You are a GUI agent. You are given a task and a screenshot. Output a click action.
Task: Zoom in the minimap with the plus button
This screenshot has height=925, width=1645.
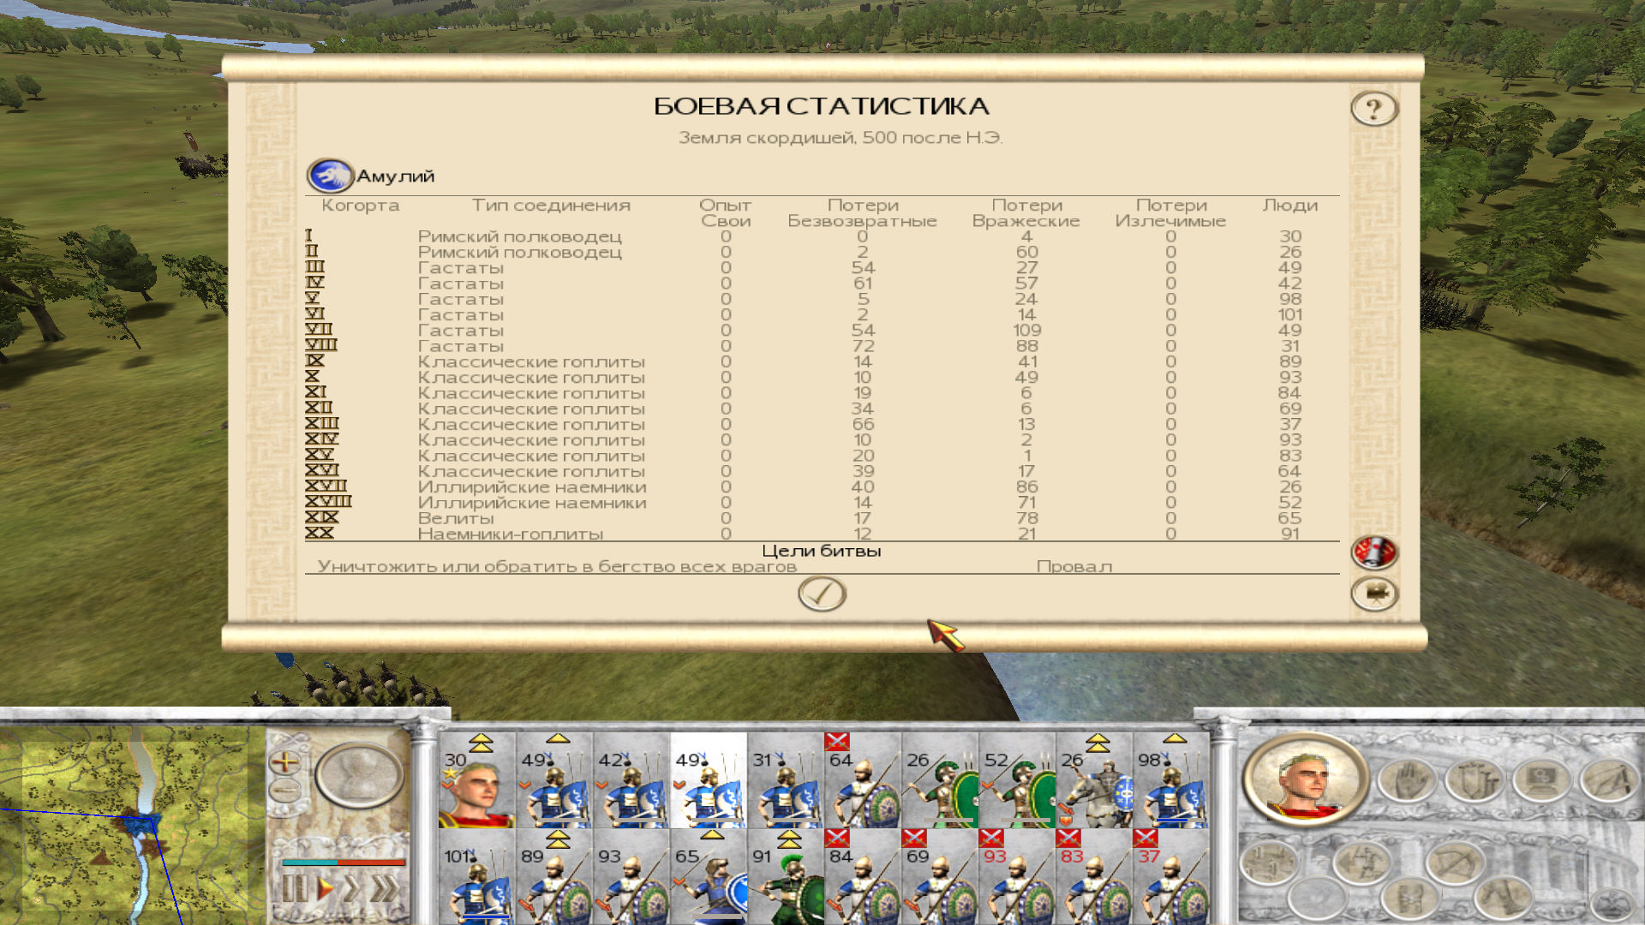284,761
